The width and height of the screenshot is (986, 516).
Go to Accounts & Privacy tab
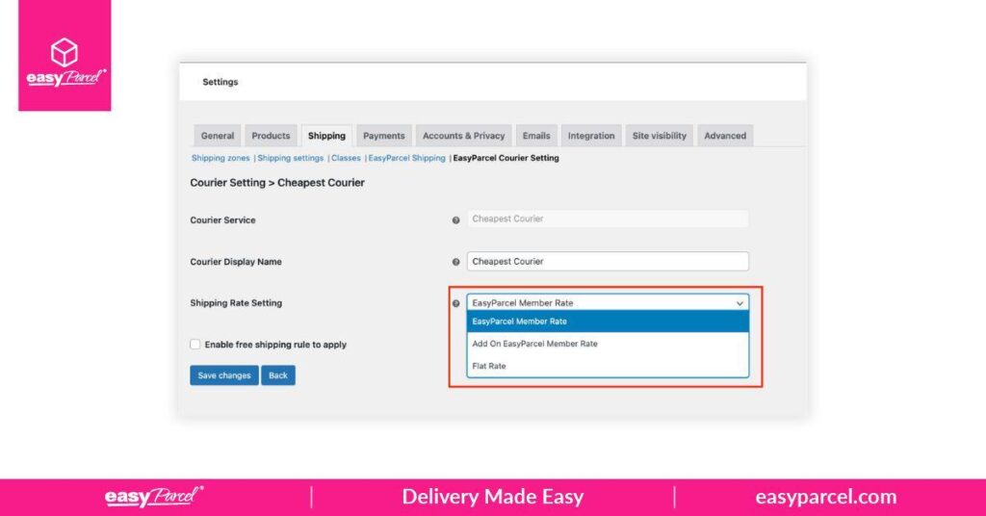click(x=463, y=136)
